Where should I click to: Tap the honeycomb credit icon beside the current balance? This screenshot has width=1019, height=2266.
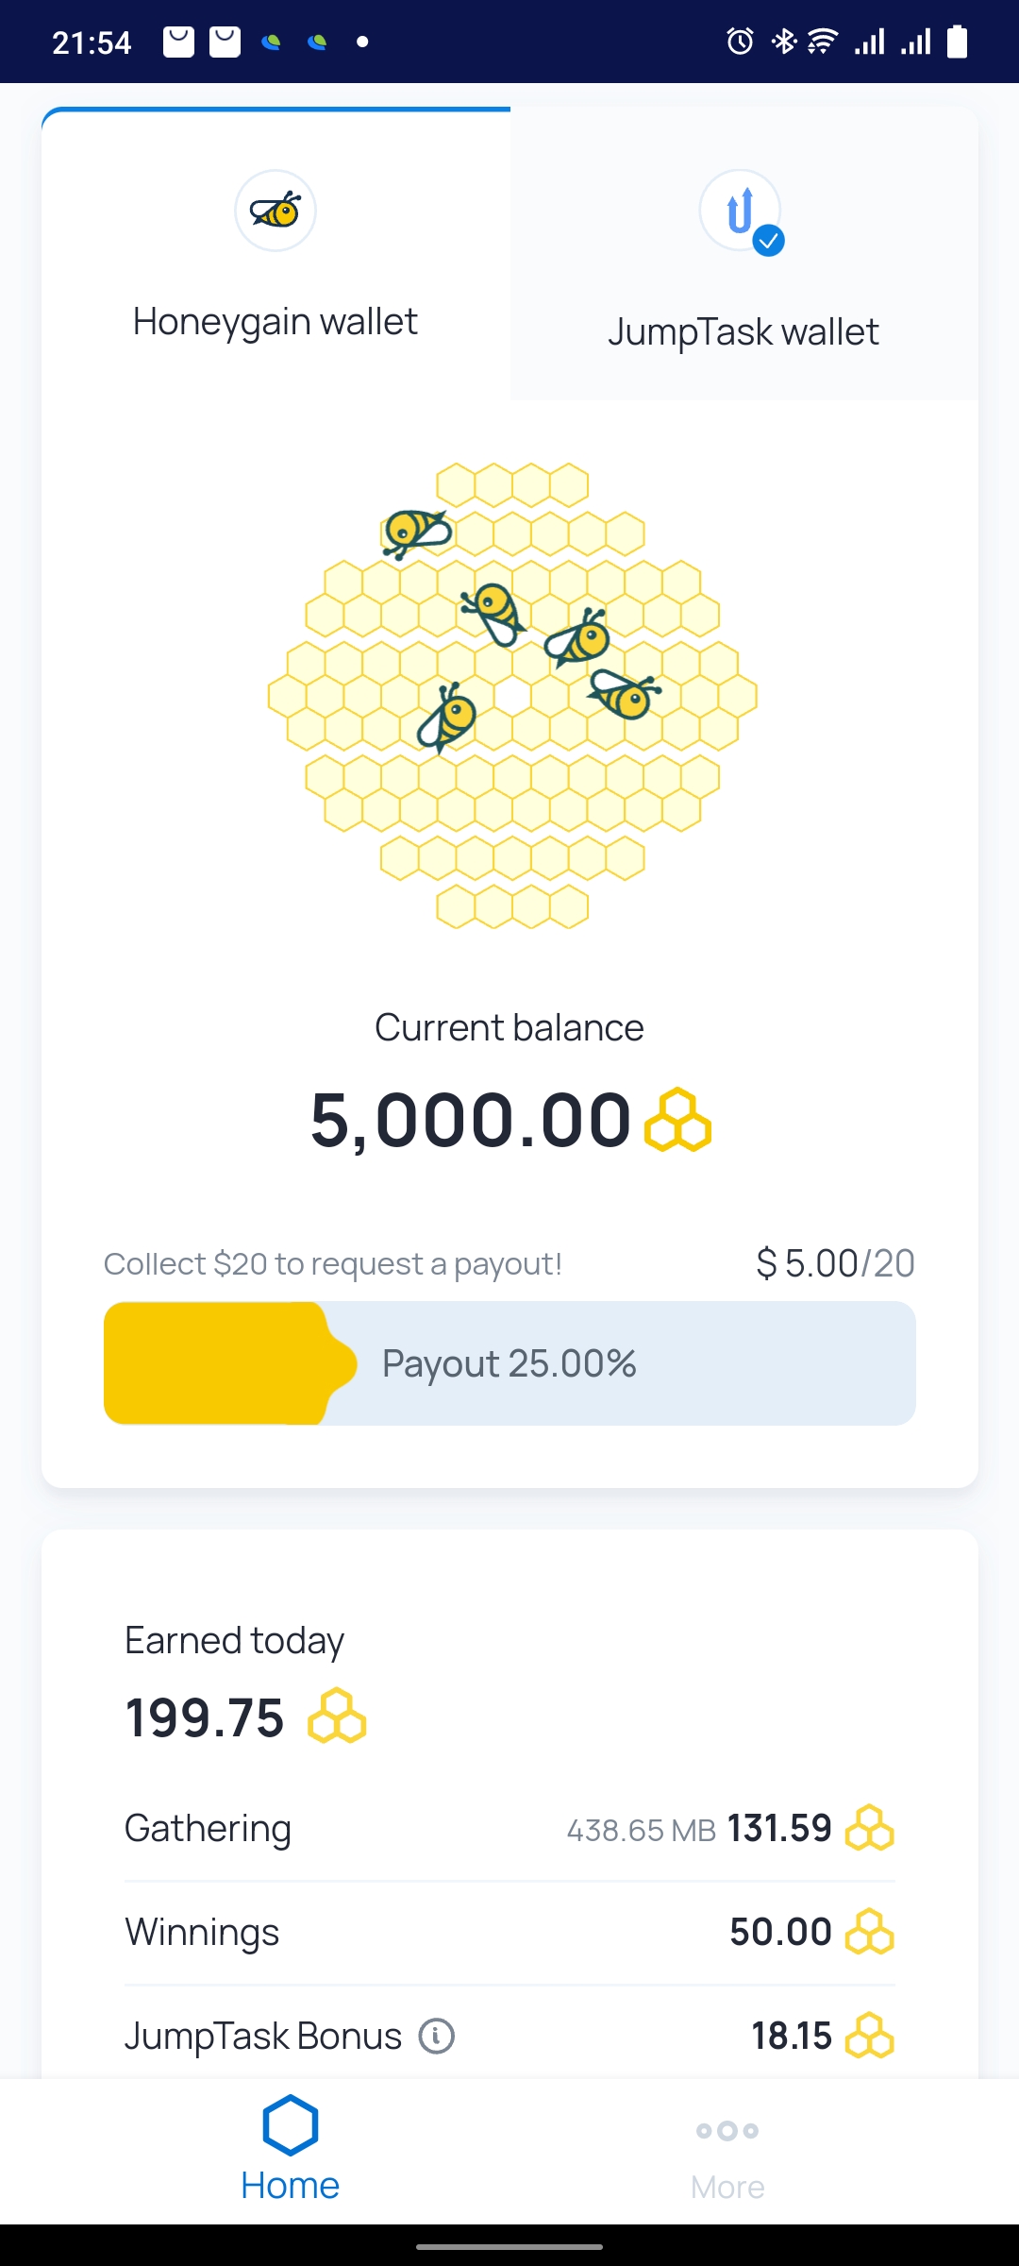coord(677,1120)
